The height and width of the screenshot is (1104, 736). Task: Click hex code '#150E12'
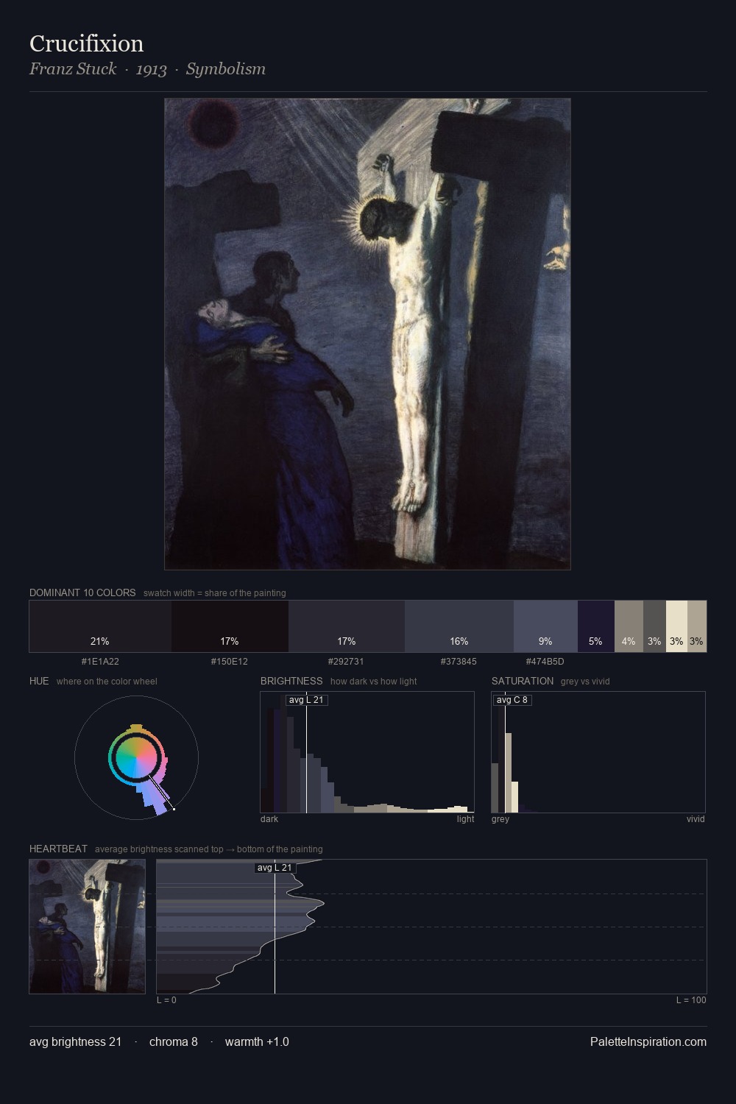coord(230,662)
